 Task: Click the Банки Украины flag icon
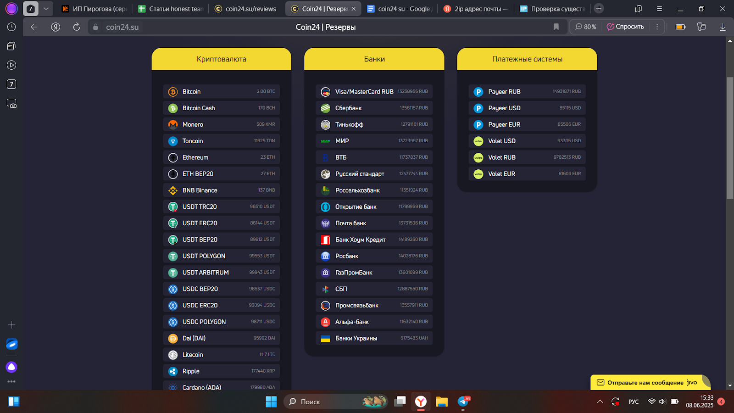325,339
